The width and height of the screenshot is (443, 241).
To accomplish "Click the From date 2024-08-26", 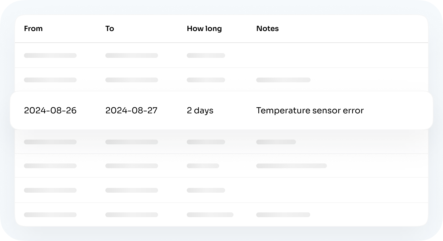I will pos(50,110).
